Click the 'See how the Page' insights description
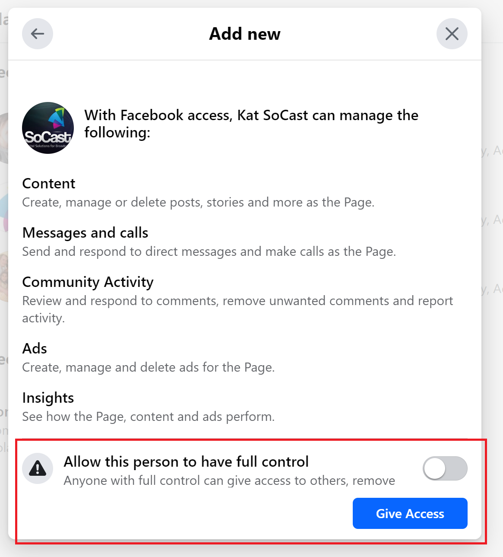This screenshot has height=557, width=503. pyautogui.click(x=149, y=417)
